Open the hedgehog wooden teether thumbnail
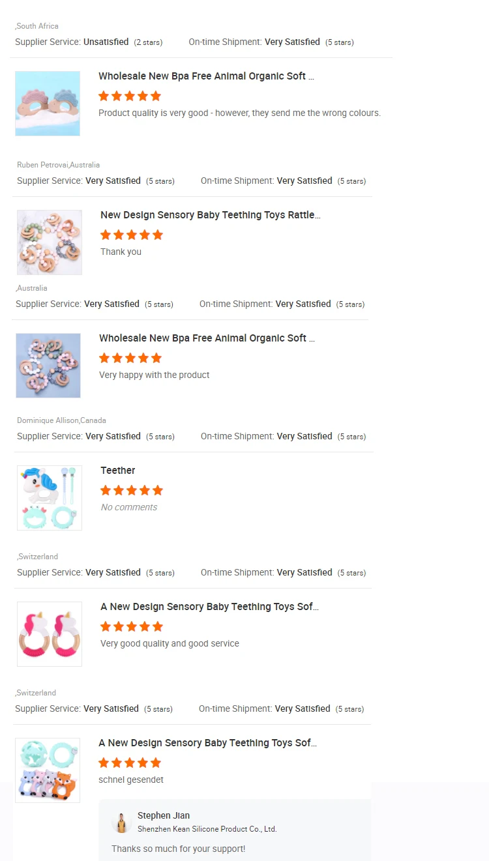Viewport: 489px width, 861px height. click(x=48, y=104)
